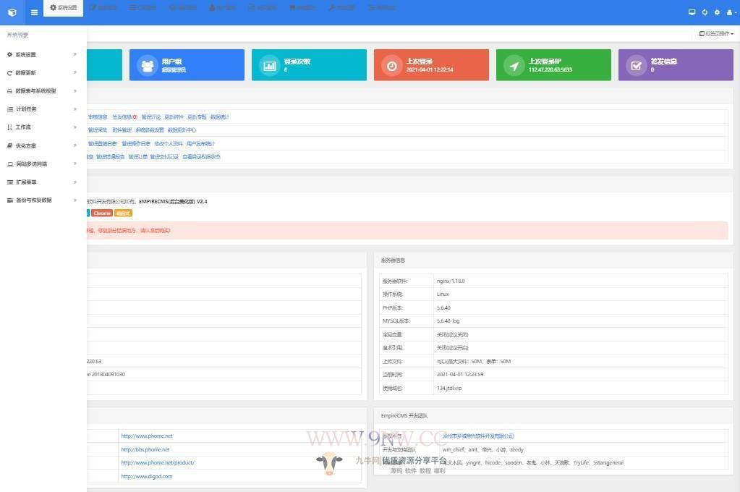Click the arrow icon on 上次登录IP card

coord(514,66)
